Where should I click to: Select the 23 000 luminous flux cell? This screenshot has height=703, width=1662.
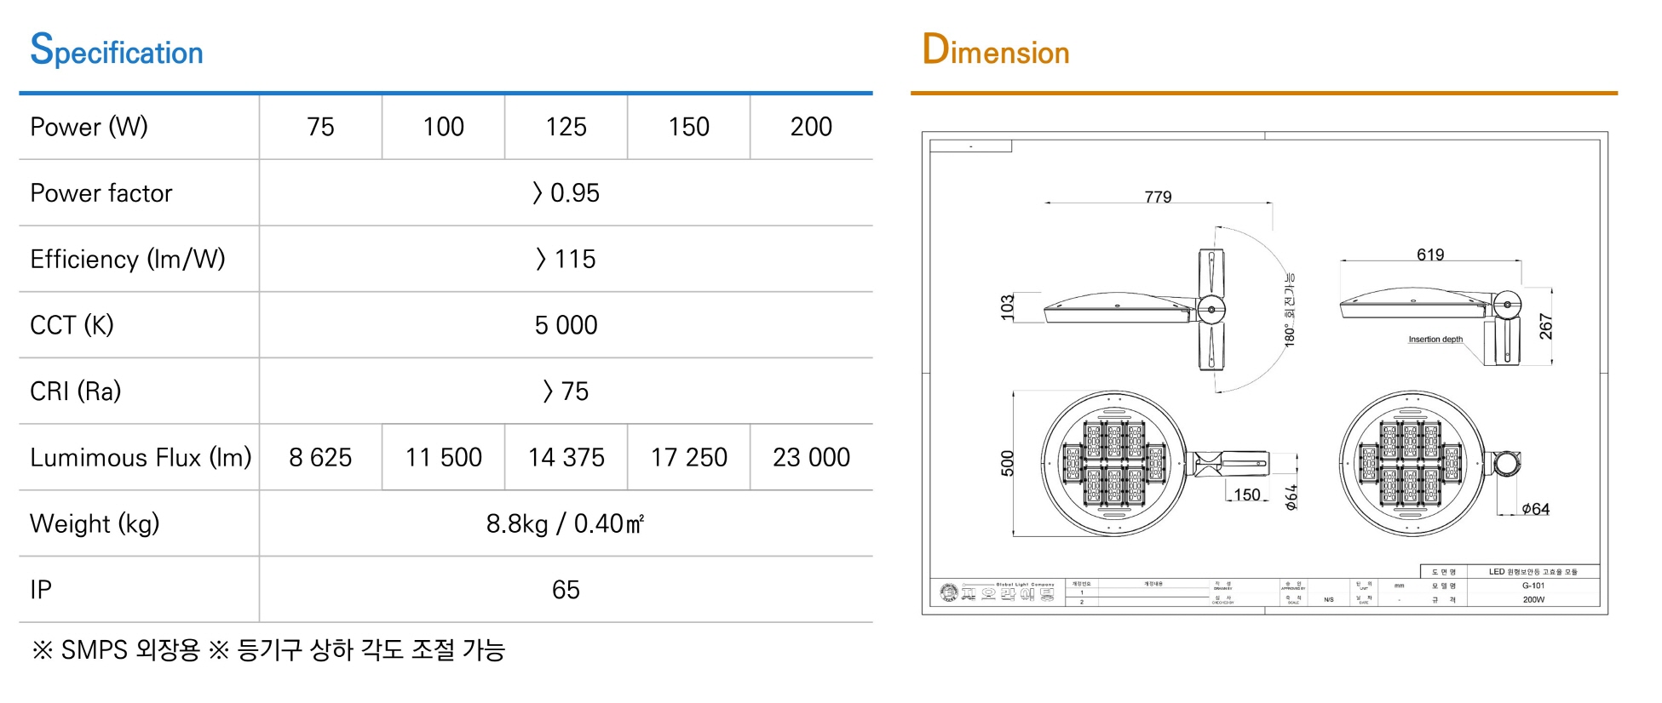pos(811,457)
